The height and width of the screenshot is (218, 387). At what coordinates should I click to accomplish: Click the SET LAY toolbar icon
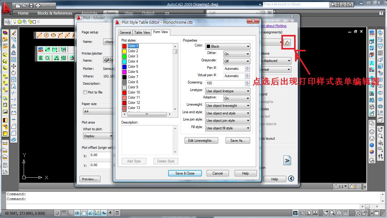point(5,46)
